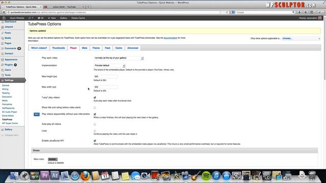Screen dimensions: 326x183
Task: Open WP Super Cache settings link
Action: pyautogui.click(x=10, y=123)
